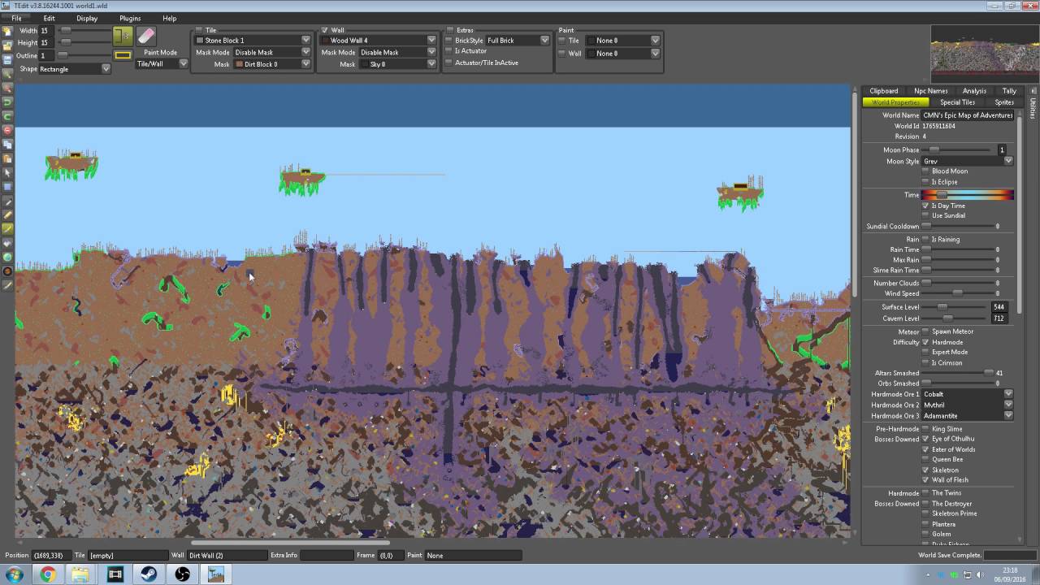Click the pink Eraser icon
The image size is (1040, 585).
[x=145, y=36]
